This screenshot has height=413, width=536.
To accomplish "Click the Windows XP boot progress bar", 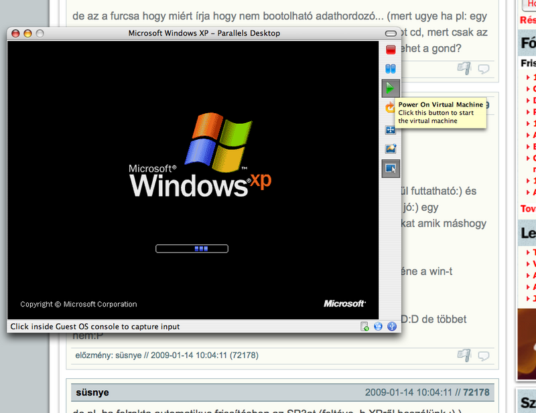I will 192,249.
